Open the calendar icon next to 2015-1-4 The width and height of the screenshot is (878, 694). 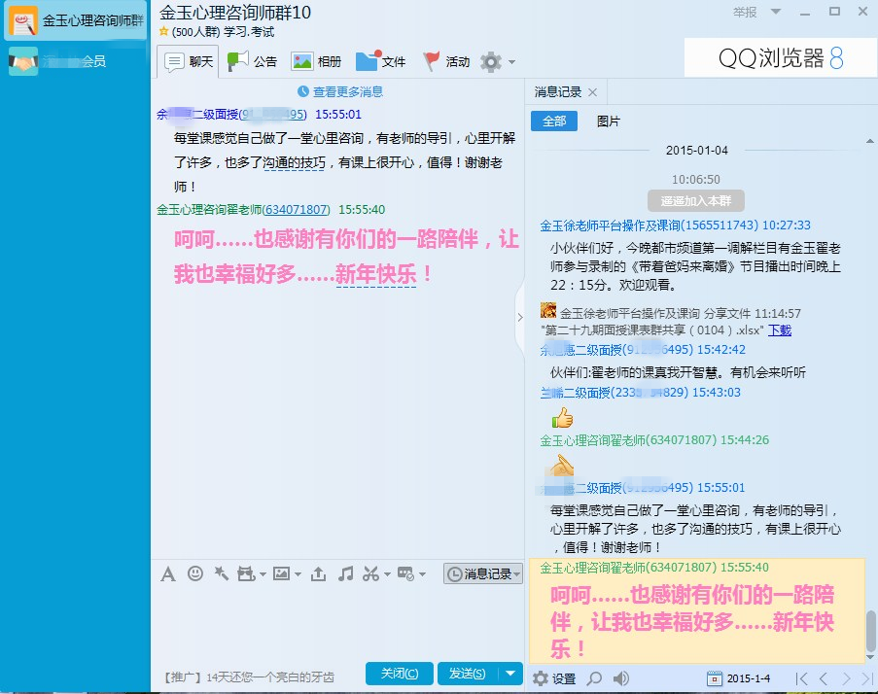tap(714, 677)
